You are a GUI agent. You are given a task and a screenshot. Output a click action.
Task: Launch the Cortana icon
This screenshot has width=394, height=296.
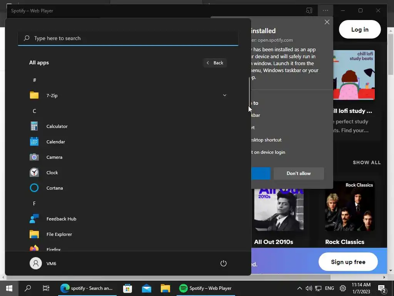(34, 188)
